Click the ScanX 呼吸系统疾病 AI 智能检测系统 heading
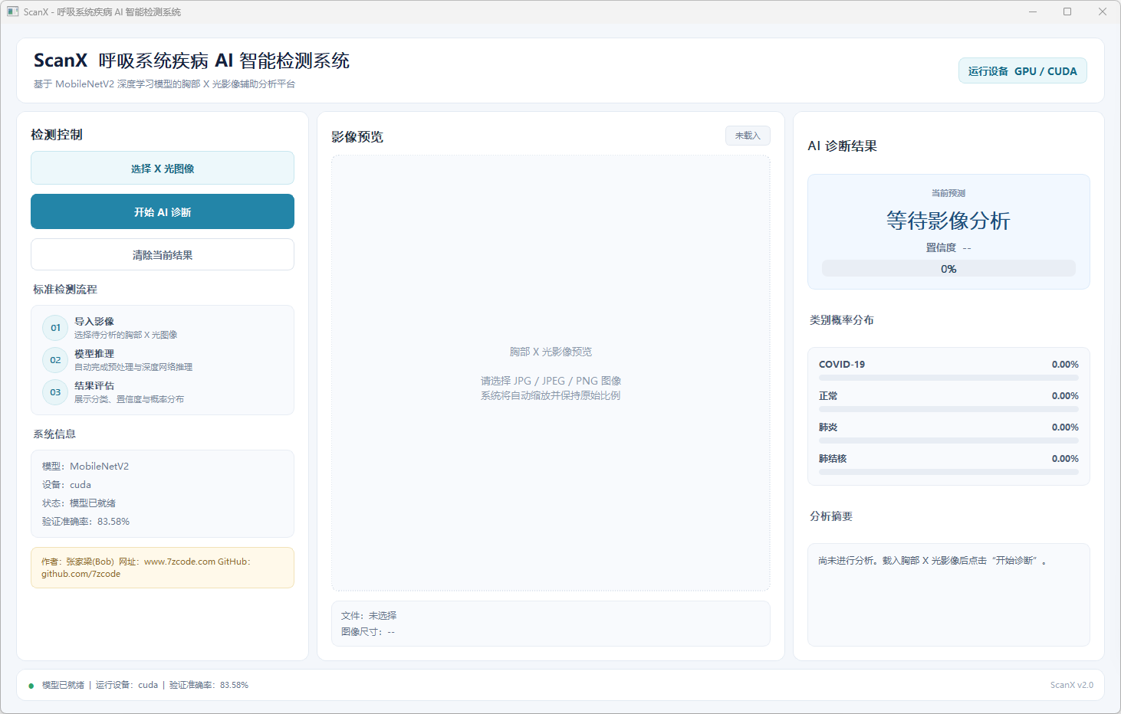The image size is (1121, 714). [x=192, y=61]
